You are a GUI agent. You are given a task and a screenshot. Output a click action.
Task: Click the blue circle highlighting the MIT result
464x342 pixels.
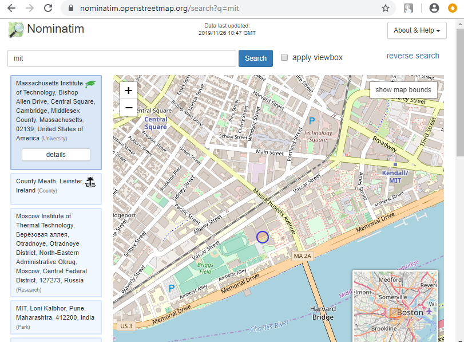pyautogui.click(x=263, y=237)
